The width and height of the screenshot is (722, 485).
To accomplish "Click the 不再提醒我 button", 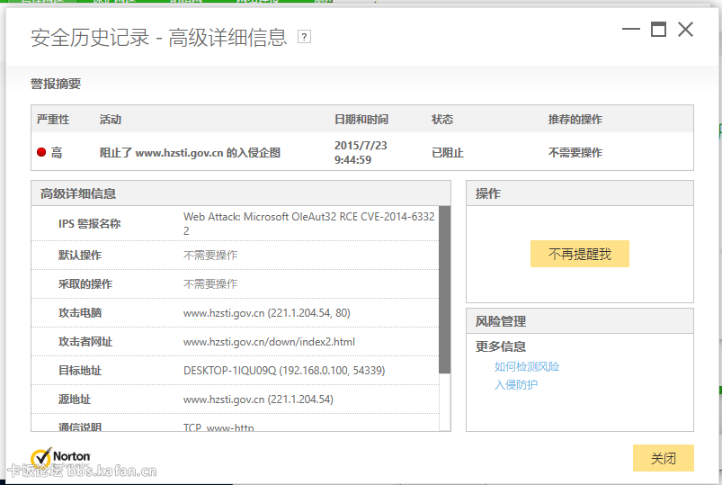I will click(580, 254).
